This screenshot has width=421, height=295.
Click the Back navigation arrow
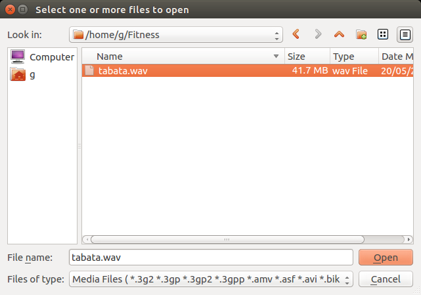pyautogui.click(x=296, y=34)
